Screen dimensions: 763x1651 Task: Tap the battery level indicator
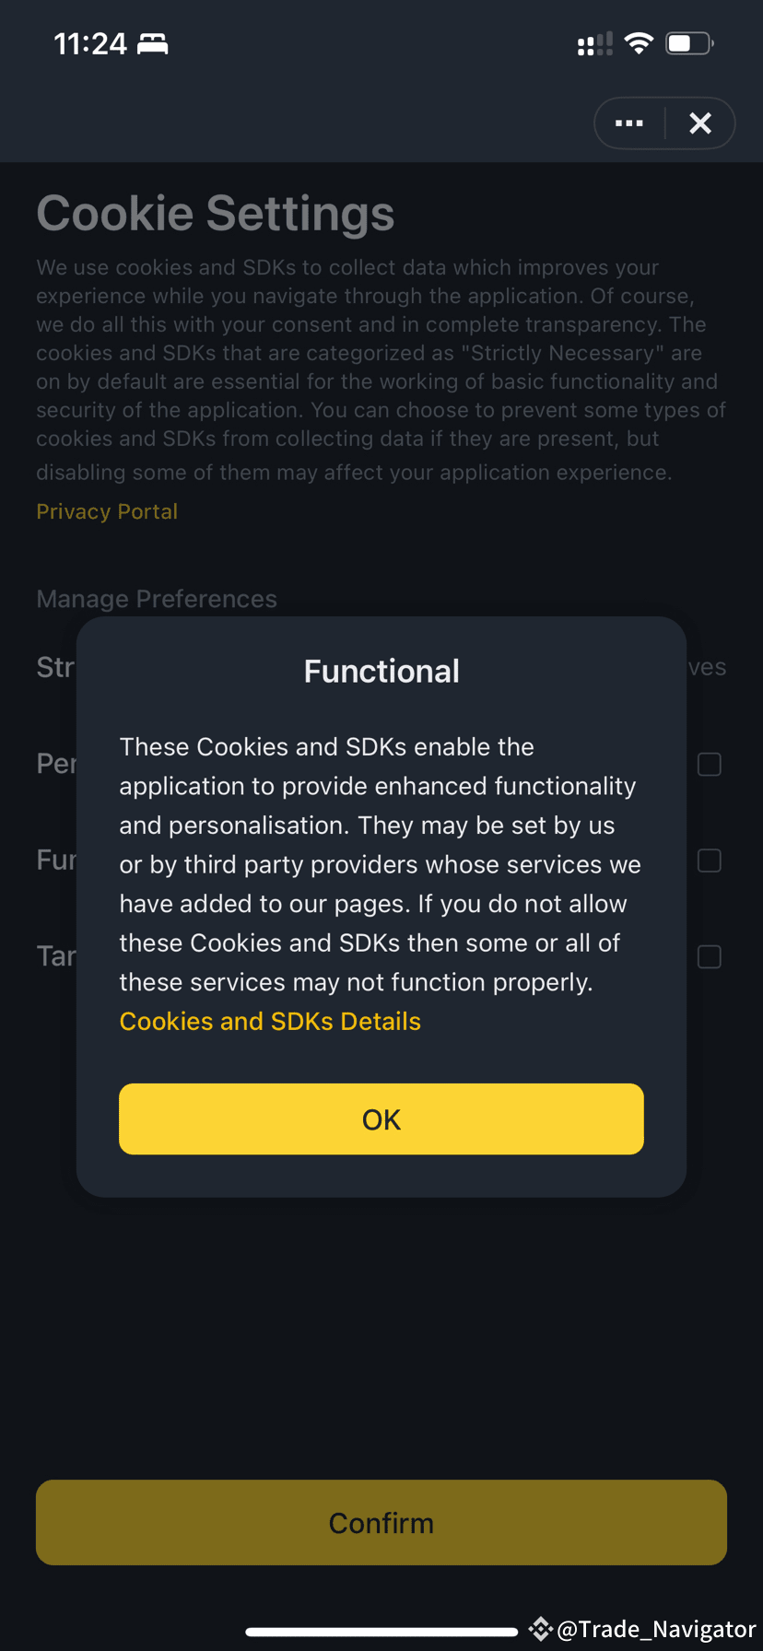click(689, 43)
